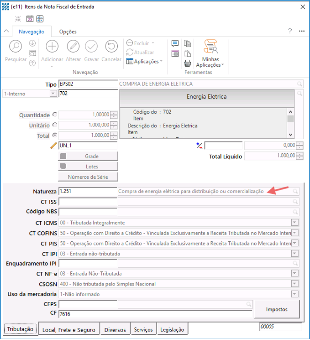Screen dimensions: 310x340
Task: Click the Gravar checkmark icon
Action: (91, 47)
